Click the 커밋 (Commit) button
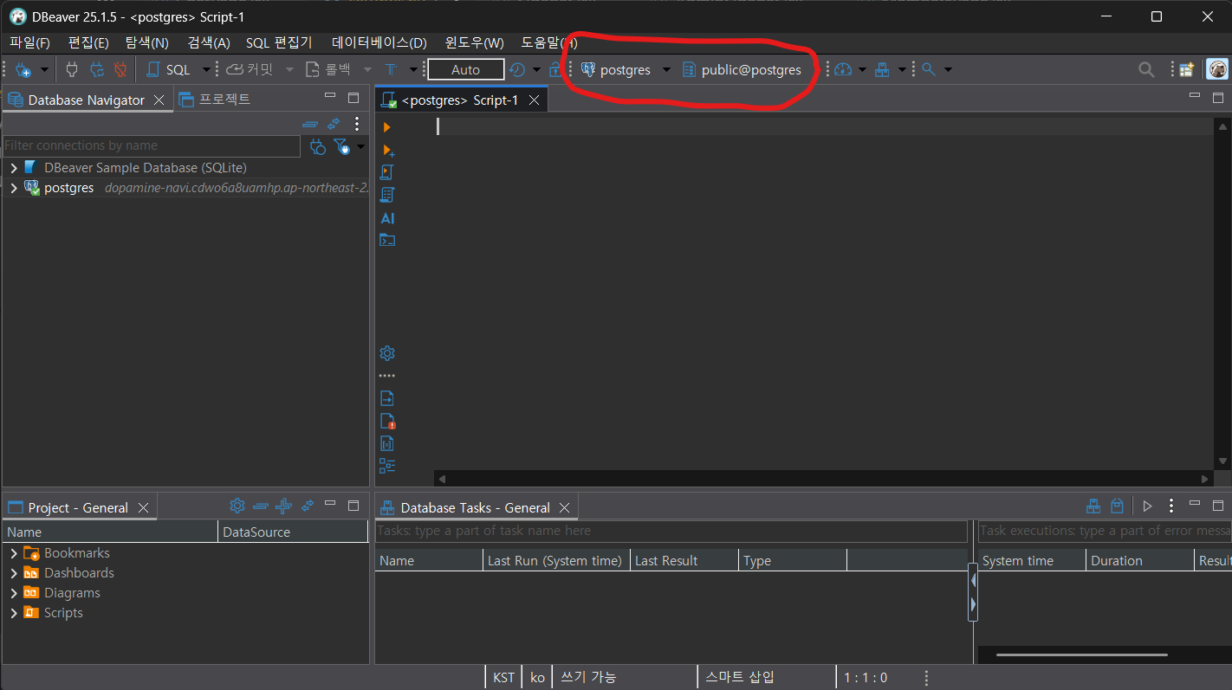 point(250,69)
